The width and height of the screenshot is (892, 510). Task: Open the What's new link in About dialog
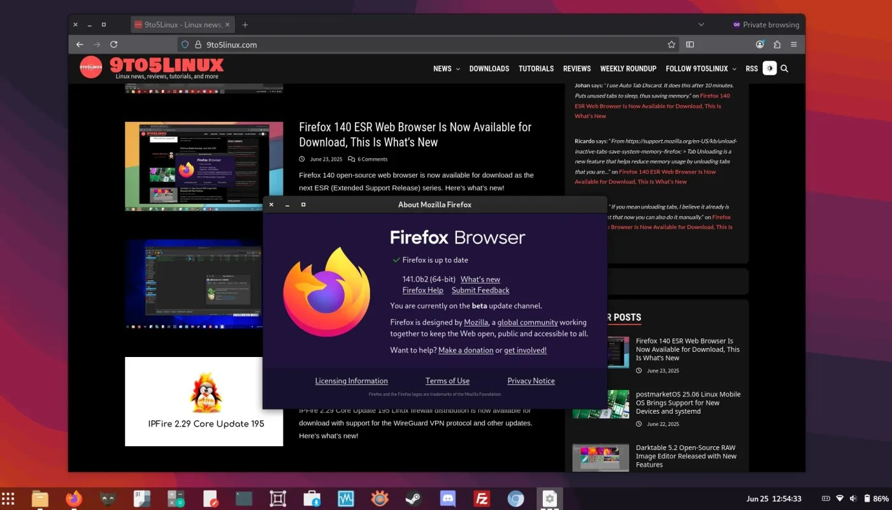click(x=480, y=279)
